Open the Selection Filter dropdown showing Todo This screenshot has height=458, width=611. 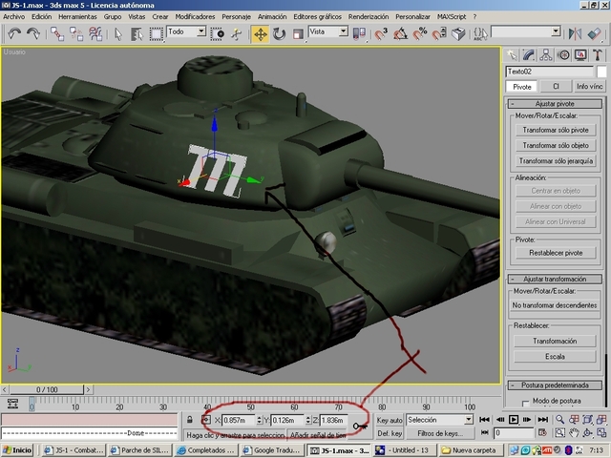pyautogui.click(x=186, y=31)
